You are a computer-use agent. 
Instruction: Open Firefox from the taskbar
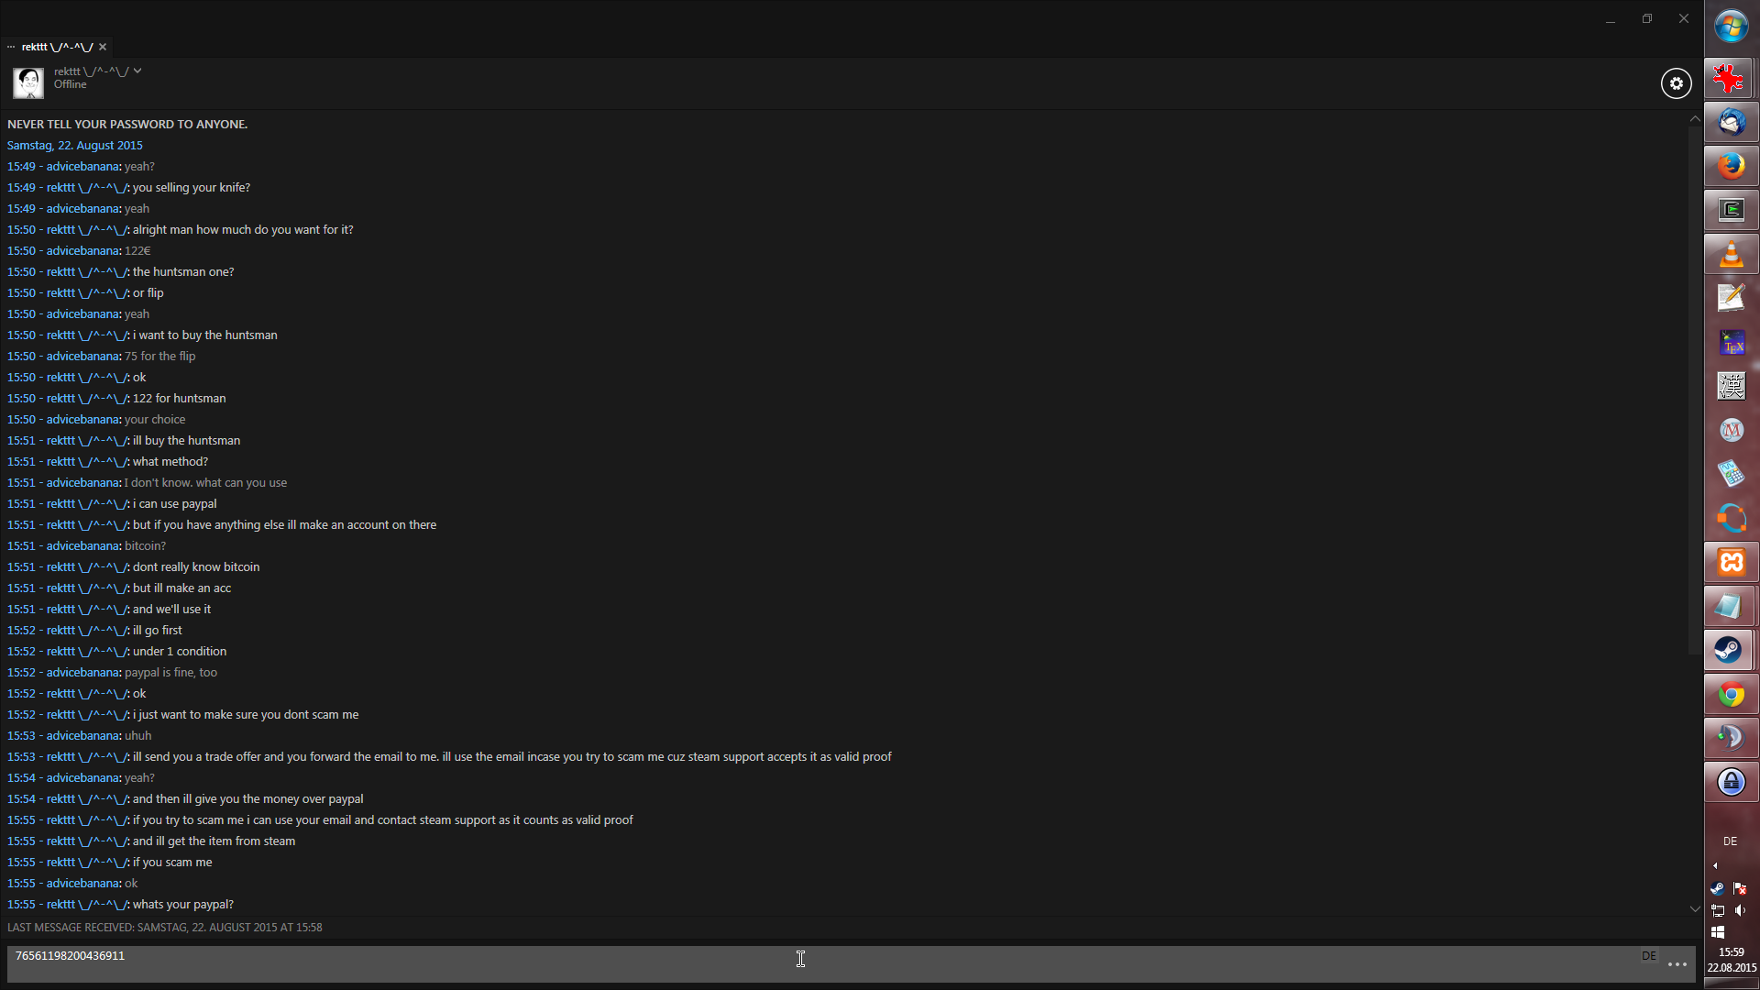(1730, 166)
